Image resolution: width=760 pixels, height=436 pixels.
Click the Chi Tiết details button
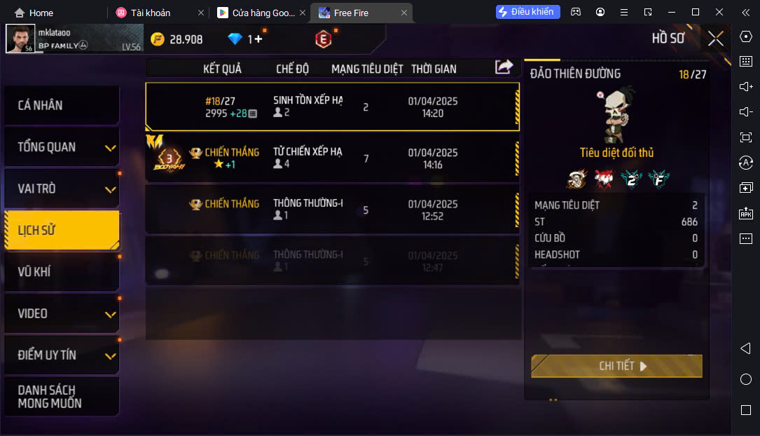tap(616, 366)
